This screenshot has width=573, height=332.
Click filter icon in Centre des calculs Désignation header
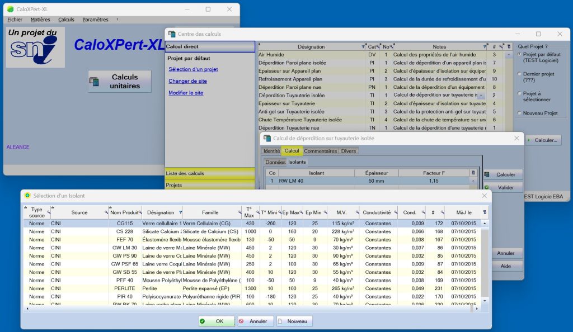[x=363, y=47]
